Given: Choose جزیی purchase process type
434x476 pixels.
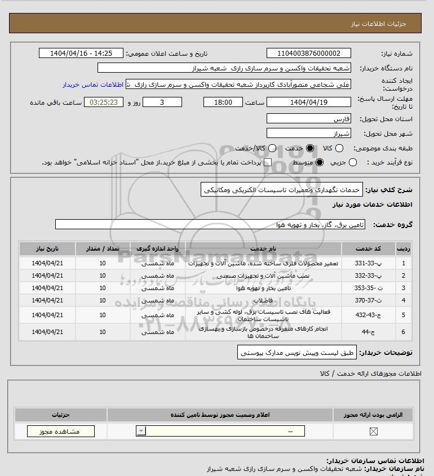Looking at the screenshot, I should (353, 162).
